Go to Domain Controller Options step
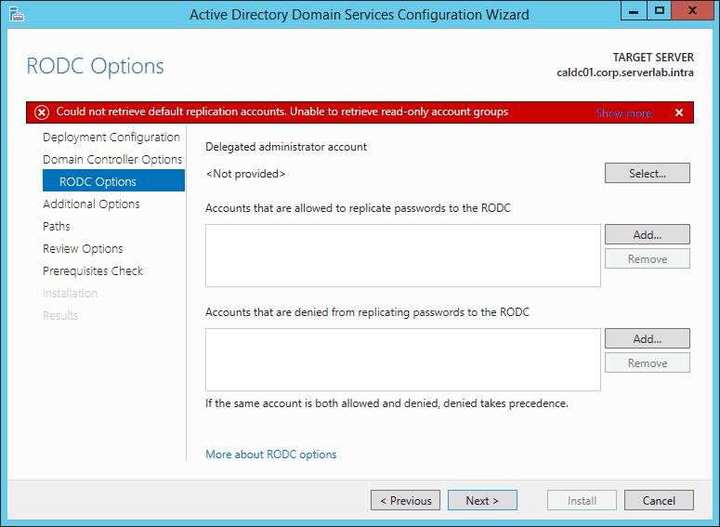Screen dimensions: 720x527 112,160
